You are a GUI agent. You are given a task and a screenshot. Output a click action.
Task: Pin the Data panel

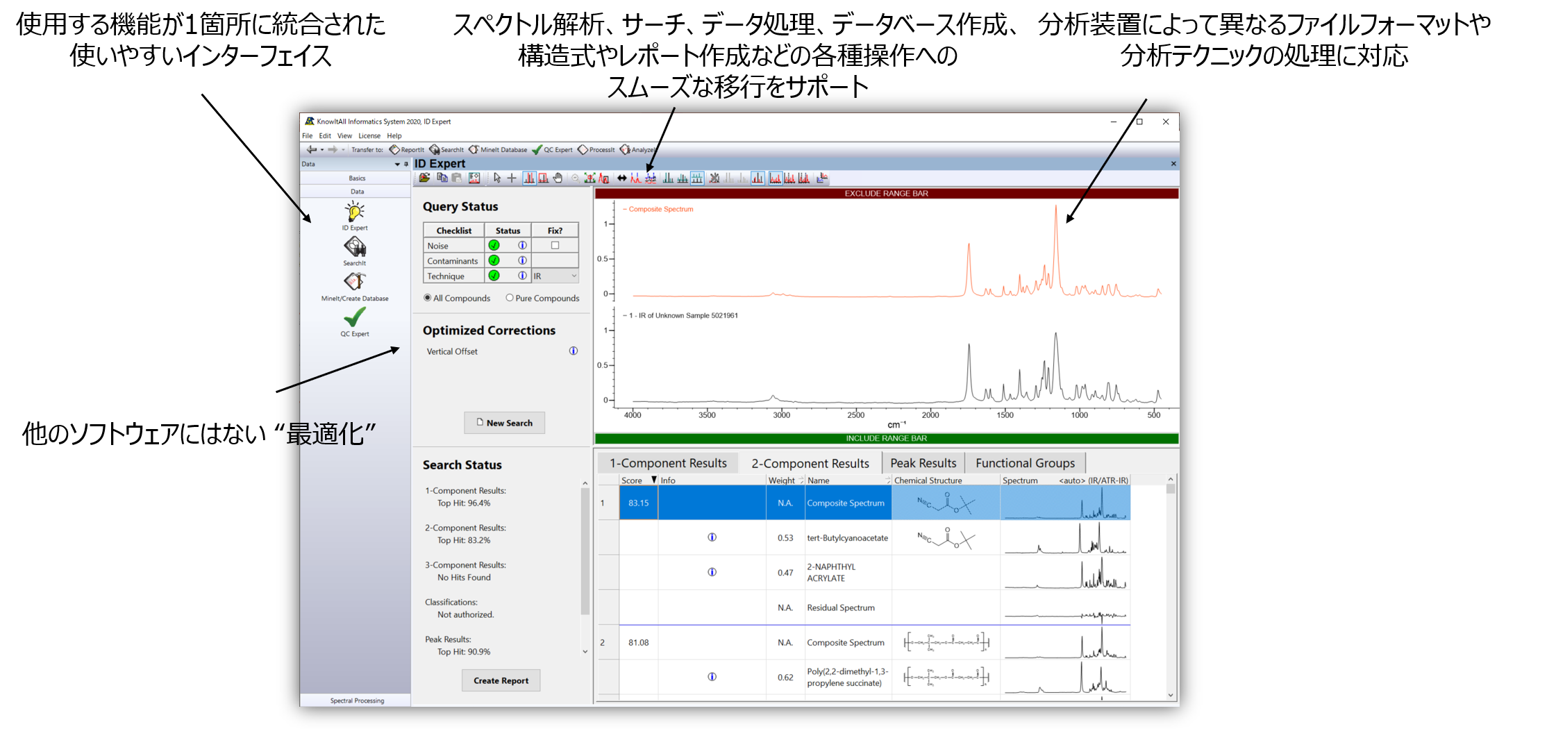click(406, 165)
